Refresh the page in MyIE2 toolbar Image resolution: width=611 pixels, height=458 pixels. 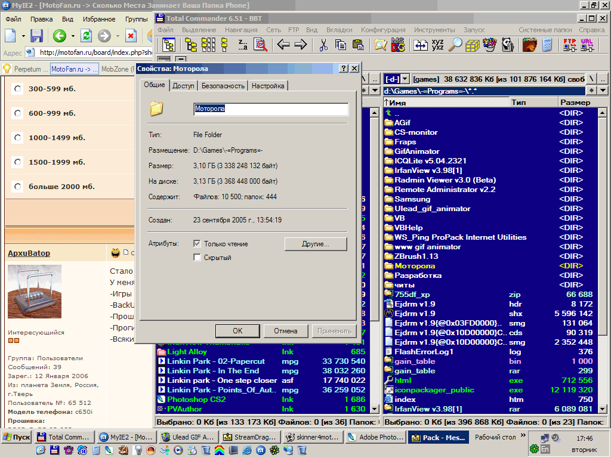click(86, 36)
